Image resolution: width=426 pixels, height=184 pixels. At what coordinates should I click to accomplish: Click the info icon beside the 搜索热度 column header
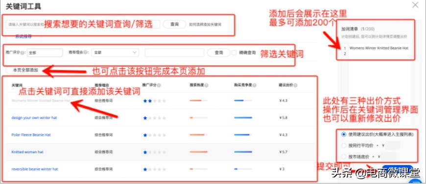[207, 85]
